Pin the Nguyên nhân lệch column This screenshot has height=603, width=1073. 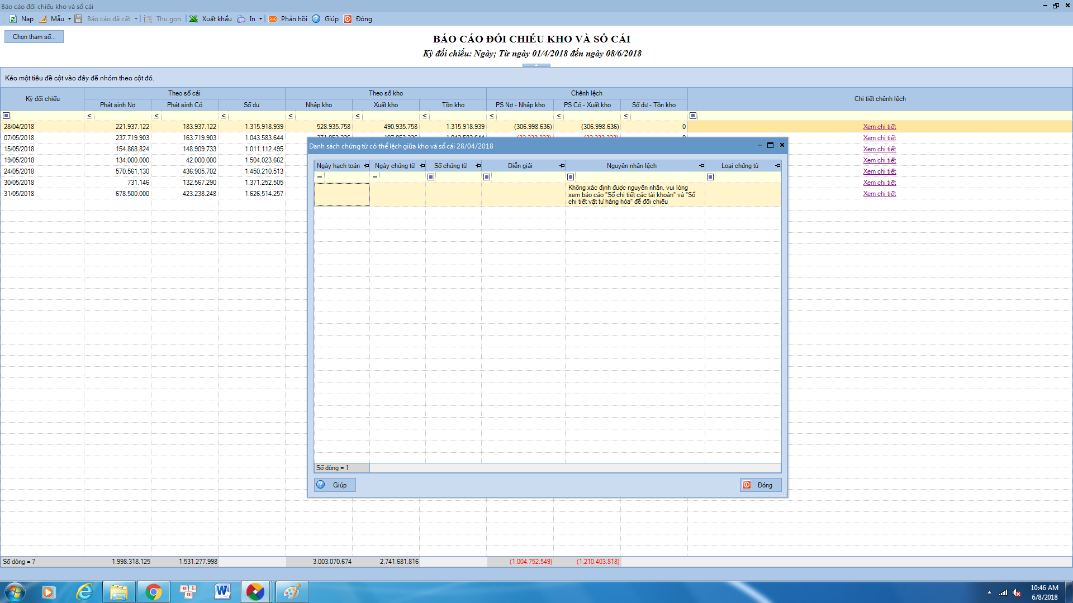pyautogui.click(x=702, y=166)
